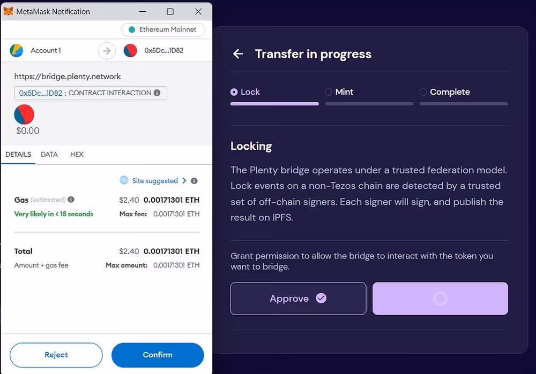536x374 pixels.
Task: Select the Complete step radio button
Action: tap(423, 92)
